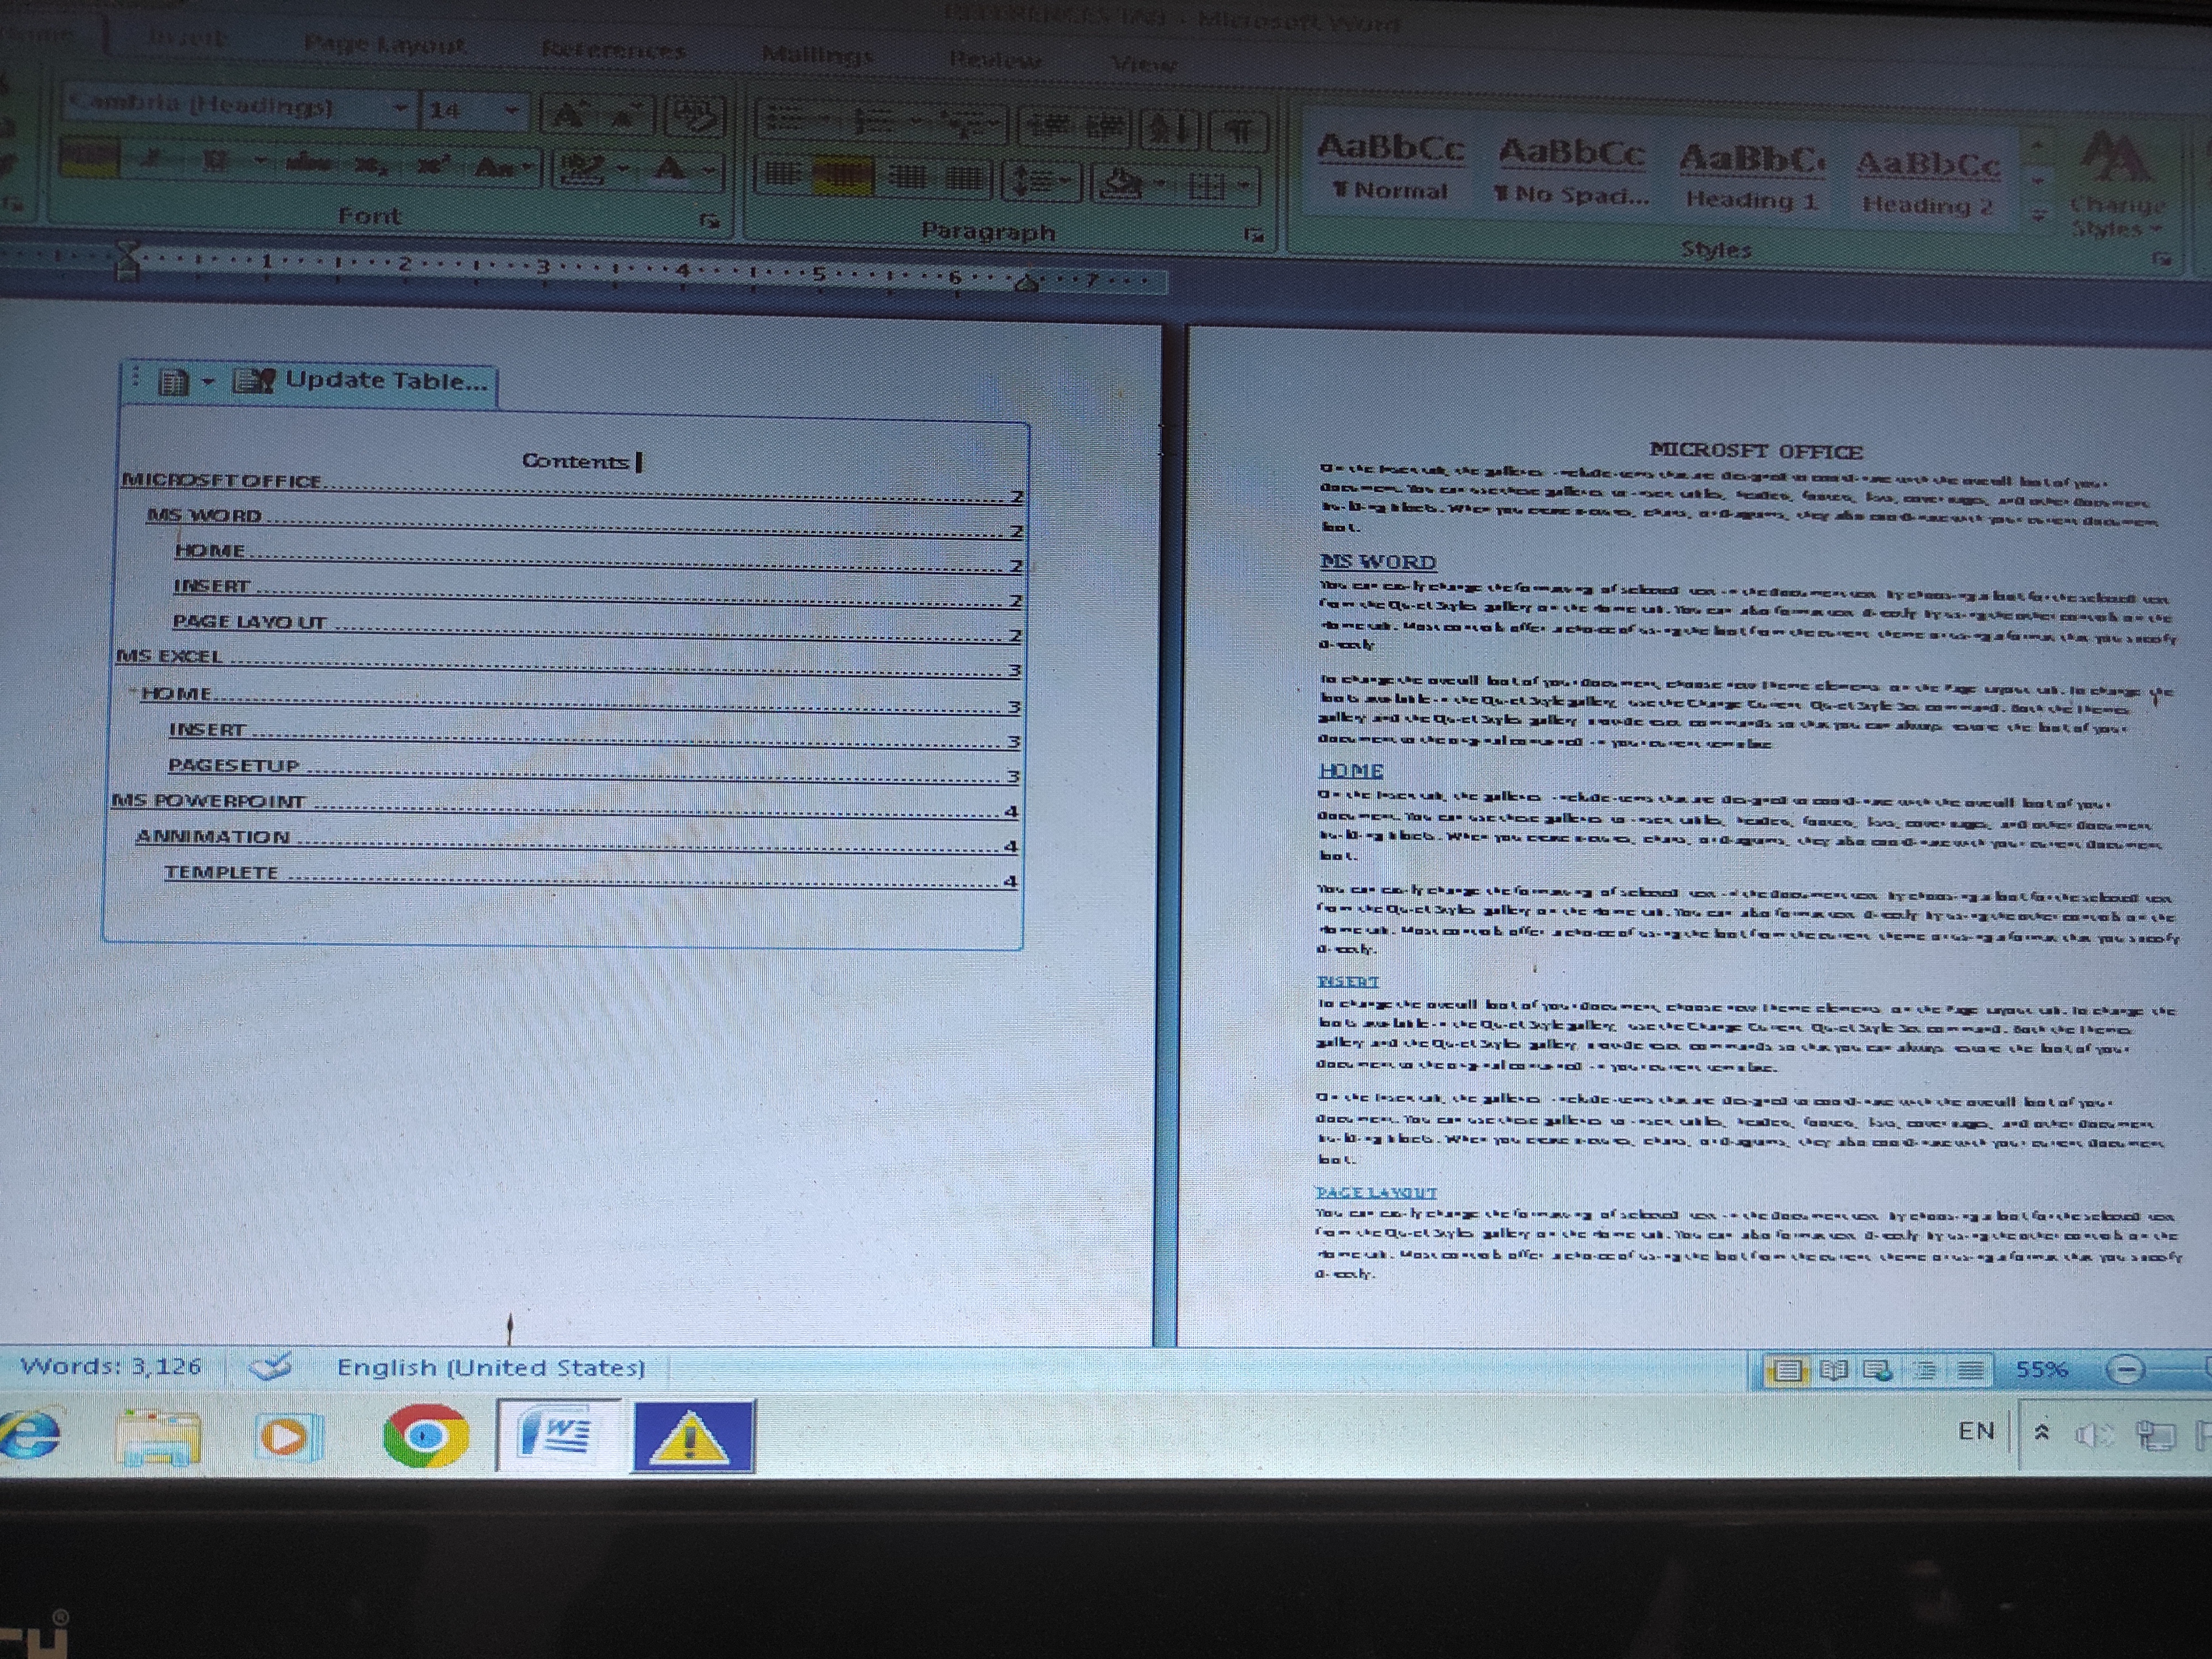This screenshot has width=2212, height=1659.
Task: Switch to Full Screen Reading view
Action: (x=1833, y=1370)
